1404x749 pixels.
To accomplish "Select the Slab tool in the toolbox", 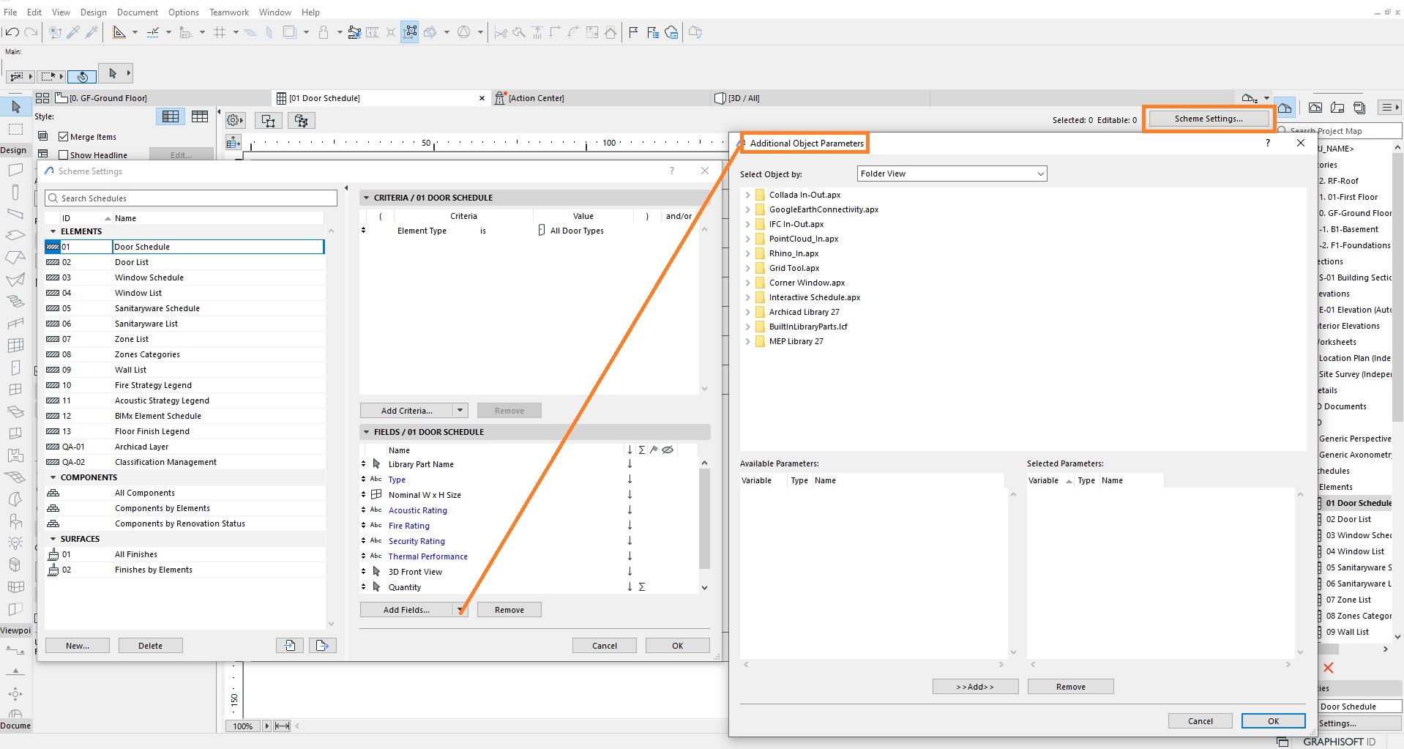I will [15, 236].
